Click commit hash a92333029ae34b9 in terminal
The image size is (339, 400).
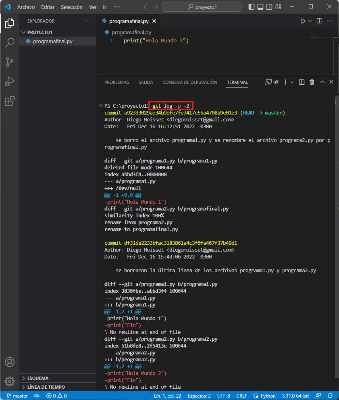click(181, 113)
